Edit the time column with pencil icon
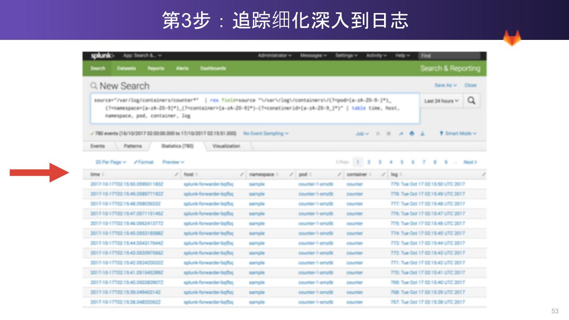The width and height of the screenshot is (569, 320). click(177, 174)
